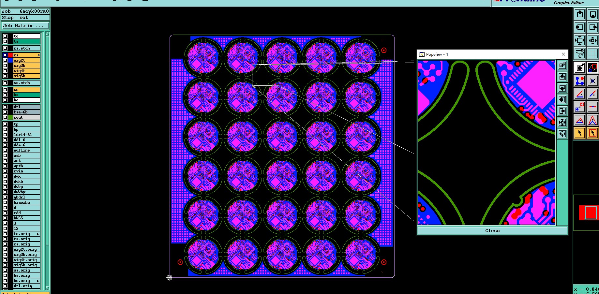Select the bo.orig layer name
Screen dimensions: 599x294
click(26, 281)
